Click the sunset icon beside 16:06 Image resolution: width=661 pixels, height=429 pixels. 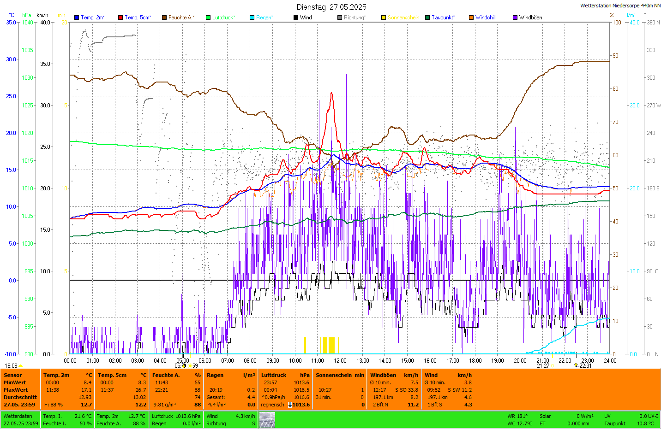(x=20, y=366)
